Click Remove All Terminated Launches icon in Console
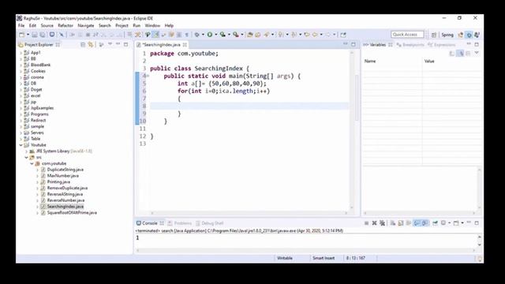This screenshot has width=505, height=284. point(382,222)
